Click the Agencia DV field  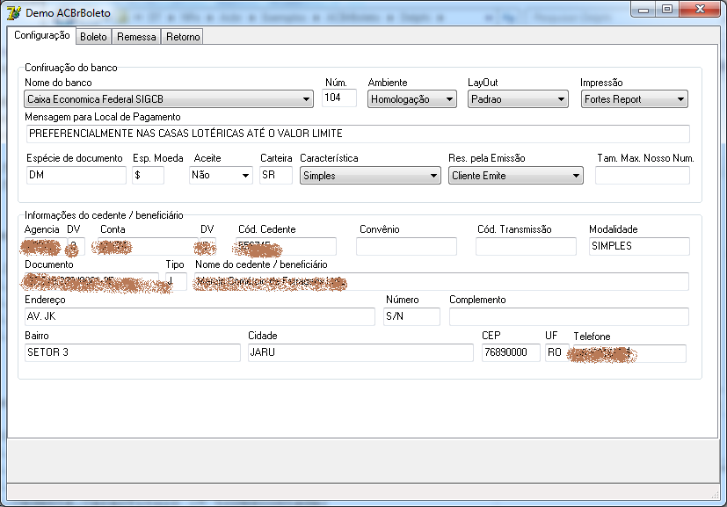pyautogui.click(x=76, y=247)
